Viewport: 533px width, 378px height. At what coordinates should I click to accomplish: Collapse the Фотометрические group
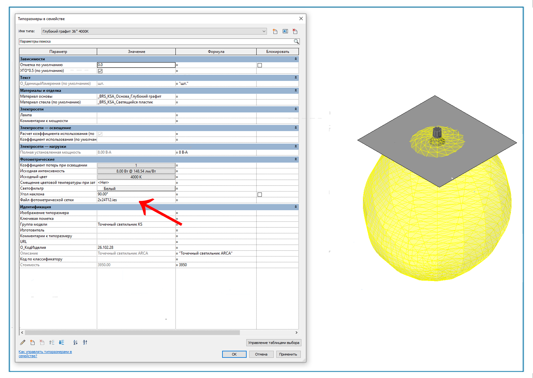(296, 159)
